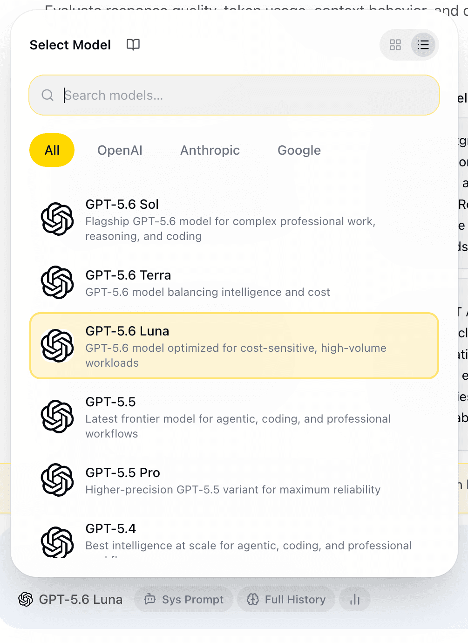Open the model guide book icon
Image resolution: width=468 pixels, height=643 pixels.
coord(133,45)
